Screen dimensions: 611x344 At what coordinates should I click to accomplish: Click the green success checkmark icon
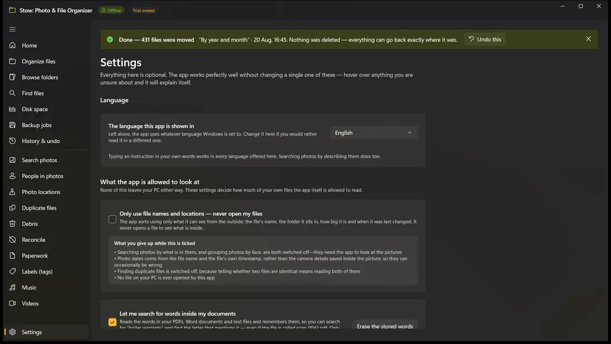point(110,39)
